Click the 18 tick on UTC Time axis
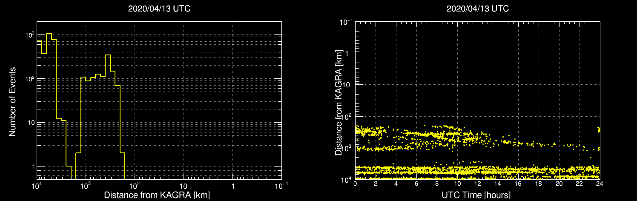The height and width of the screenshot is (201, 637). pyautogui.click(x=539, y=184)
